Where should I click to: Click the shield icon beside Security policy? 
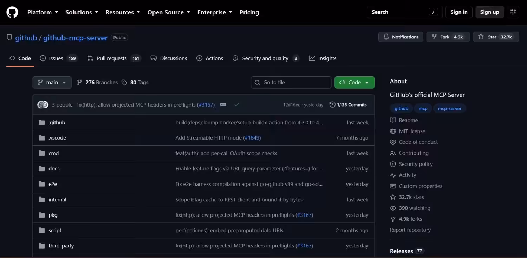(x=393, y=164)
